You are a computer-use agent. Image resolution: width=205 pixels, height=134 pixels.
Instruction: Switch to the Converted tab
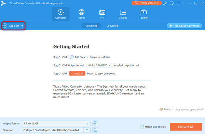click(x=112, y=26)
